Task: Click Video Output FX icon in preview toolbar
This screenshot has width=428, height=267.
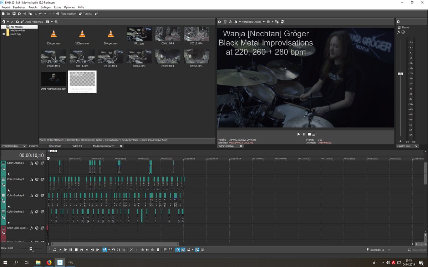Action: [x=230, y=22]
